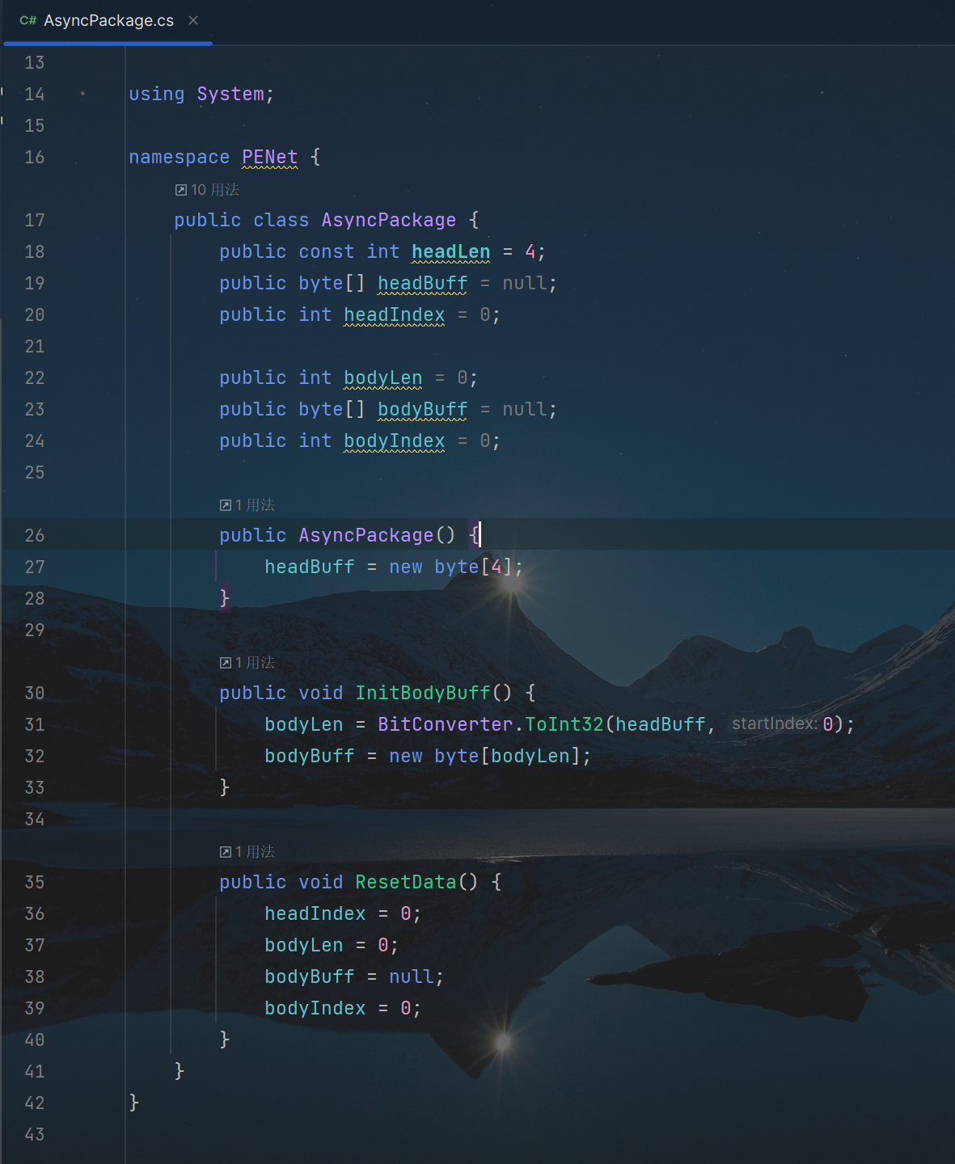The width and height of the screenshot is (955, 1164).
Task: Click 'headIndex = 0' on line 36
Action: tap(338, 914)
